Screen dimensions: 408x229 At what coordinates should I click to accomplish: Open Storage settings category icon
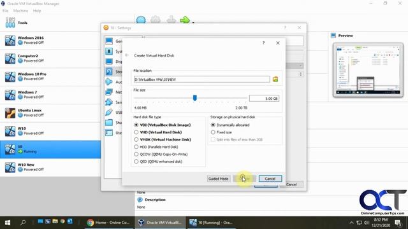[x=109, y=71]
